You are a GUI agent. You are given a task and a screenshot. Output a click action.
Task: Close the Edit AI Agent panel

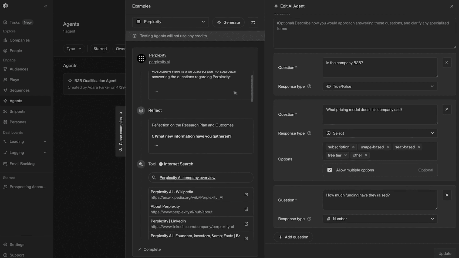click(451, 6)
